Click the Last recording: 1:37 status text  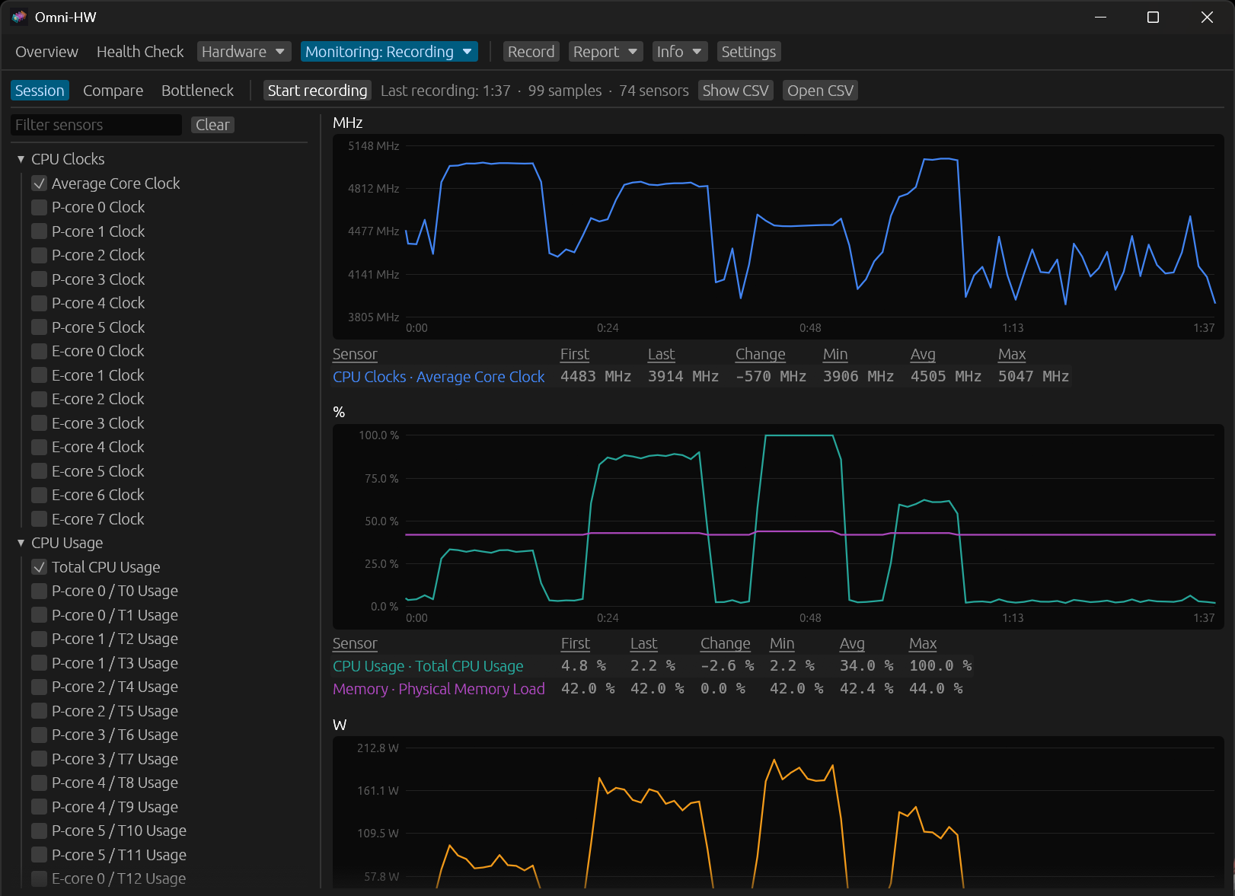click(x=445, y=91)
